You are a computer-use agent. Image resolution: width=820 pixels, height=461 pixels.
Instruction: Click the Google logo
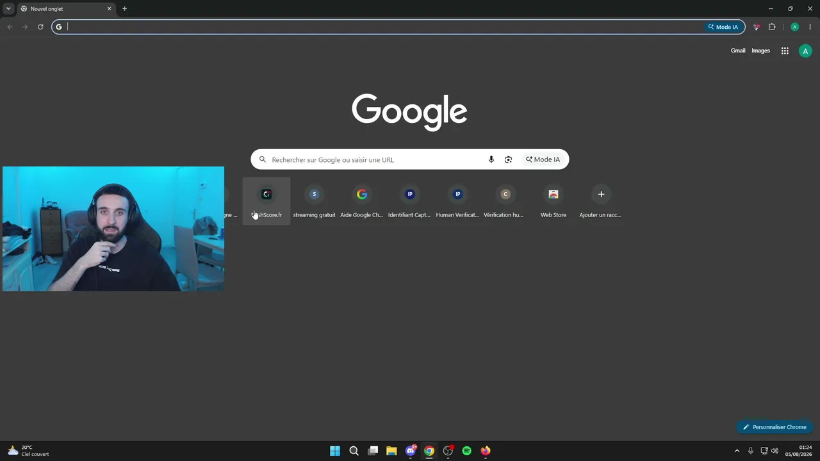click(409, 112)
